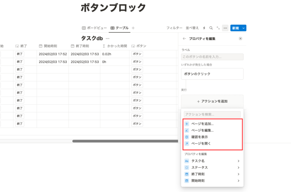Click the calendar icon beside 開始時刻 in menu

point(187,181)
